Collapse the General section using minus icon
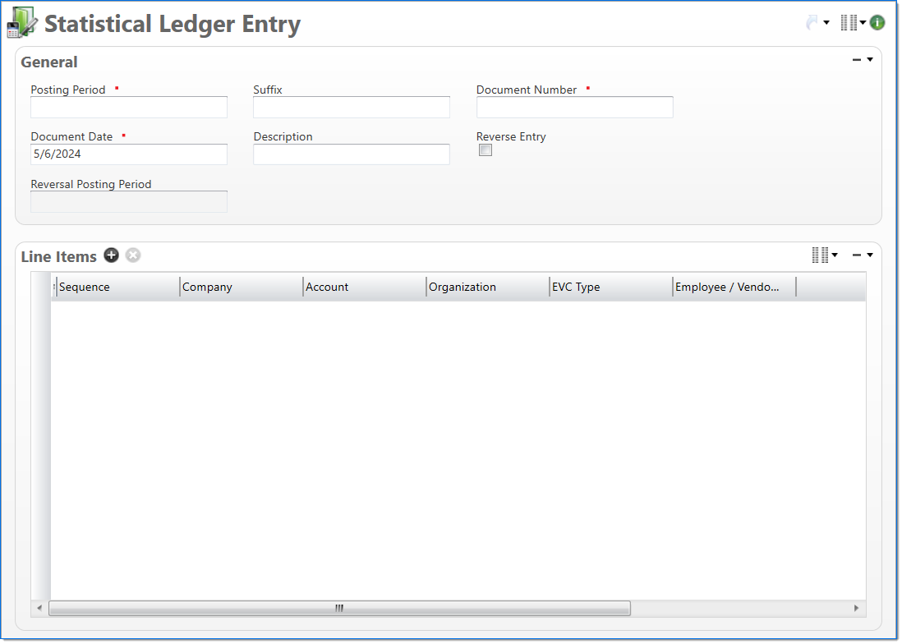 pos(857,60)
